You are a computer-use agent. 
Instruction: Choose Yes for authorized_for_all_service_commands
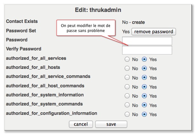click(144, 78)
